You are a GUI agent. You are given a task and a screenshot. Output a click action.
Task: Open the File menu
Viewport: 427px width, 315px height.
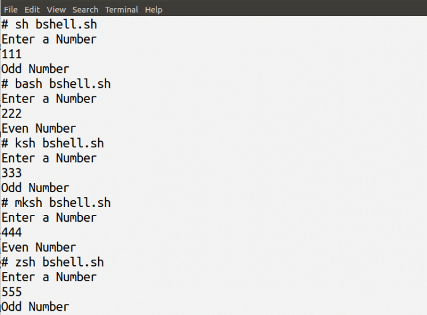[10, 9]
